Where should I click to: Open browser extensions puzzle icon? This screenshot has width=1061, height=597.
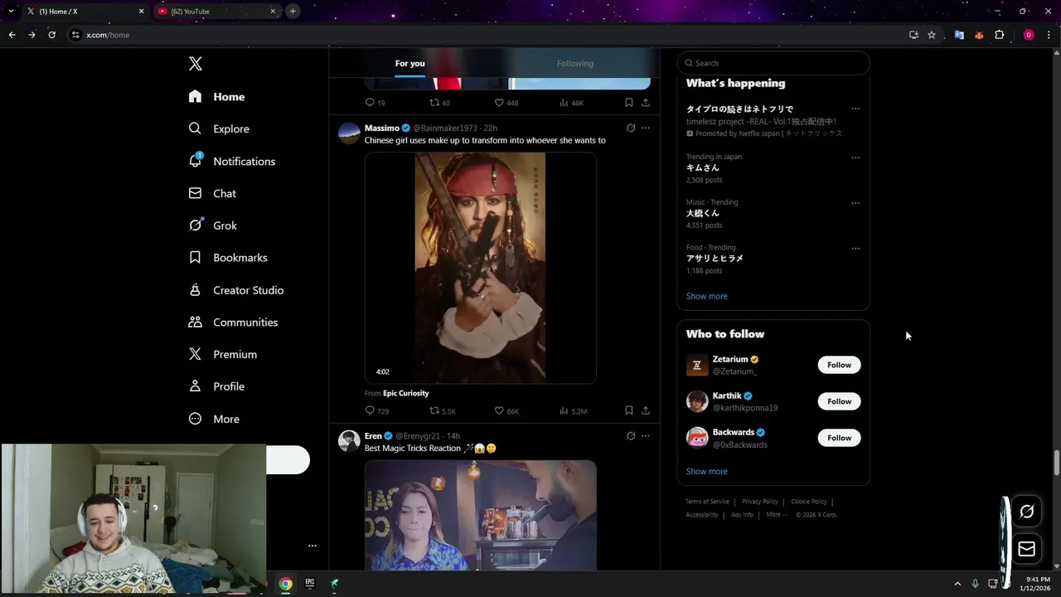click(999, 35)
